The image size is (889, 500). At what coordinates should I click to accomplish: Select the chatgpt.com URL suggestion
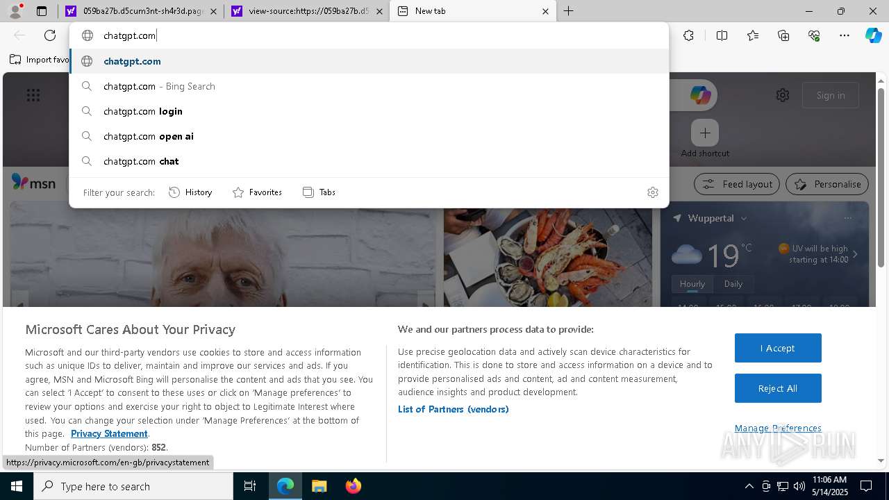point(369,61)
